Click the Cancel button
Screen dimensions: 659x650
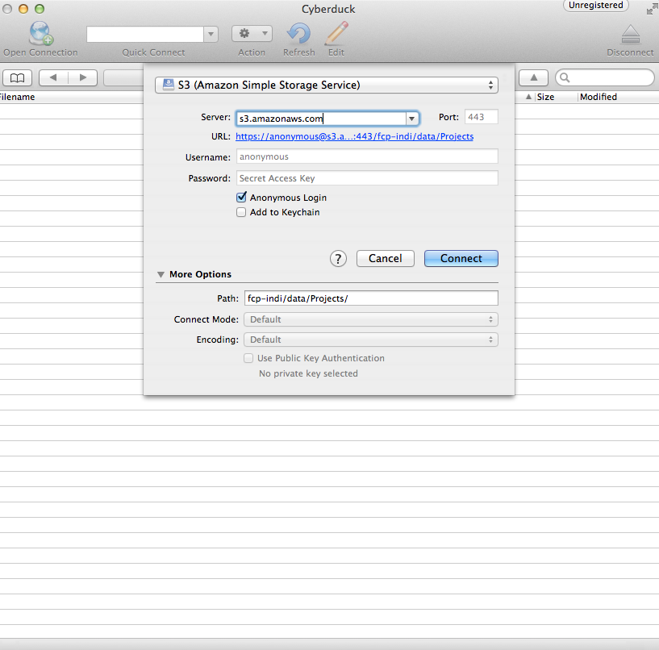click(386, 258)
